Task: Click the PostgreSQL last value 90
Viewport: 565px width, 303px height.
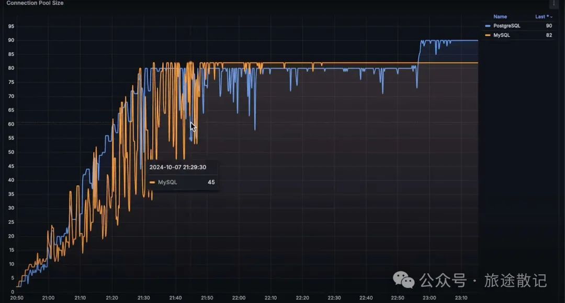Action: tap(548, 26)
